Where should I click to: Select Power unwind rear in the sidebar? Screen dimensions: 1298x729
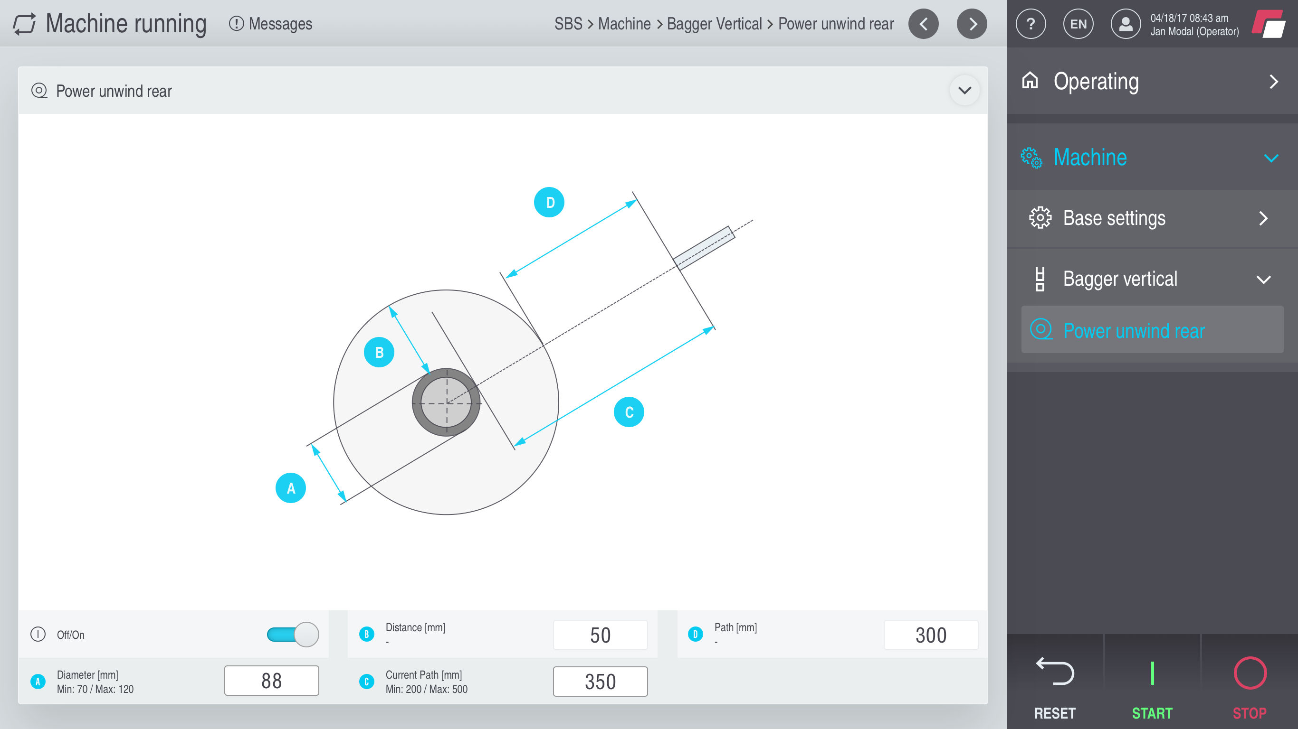pyautogui.click(x=1134, y=331)
